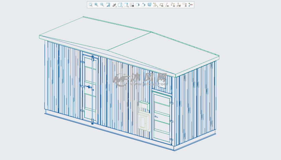Open the View Manager icon
The image size is (281, 160).
[x=132, y=5]
